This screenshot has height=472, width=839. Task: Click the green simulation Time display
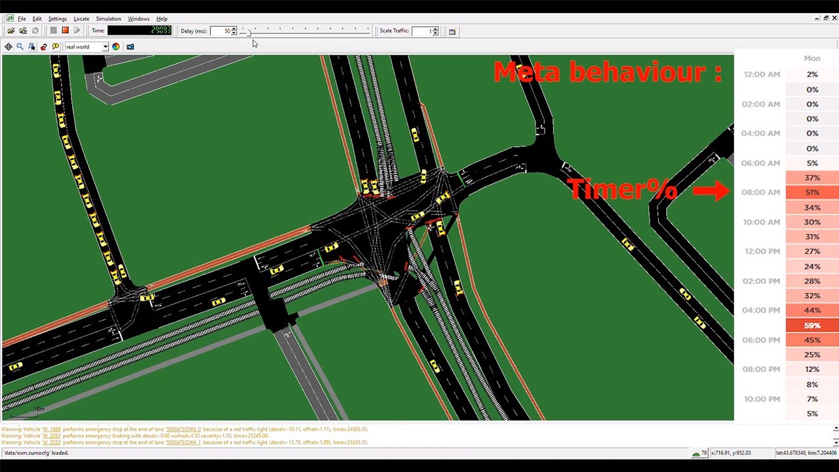click(x=140, y=31)
